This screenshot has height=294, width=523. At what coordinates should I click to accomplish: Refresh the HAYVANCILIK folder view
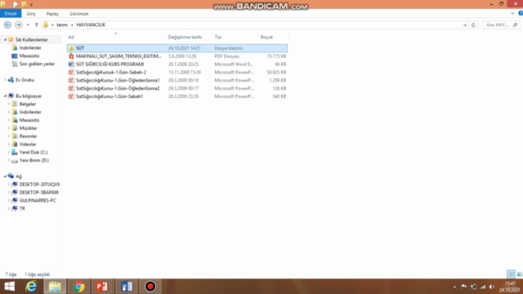tap(473, 25)
